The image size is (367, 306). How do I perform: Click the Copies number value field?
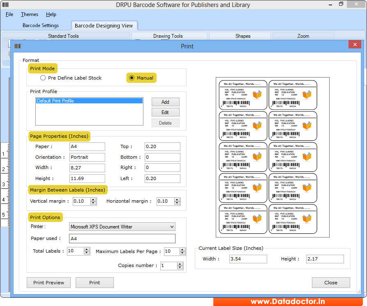168,266
